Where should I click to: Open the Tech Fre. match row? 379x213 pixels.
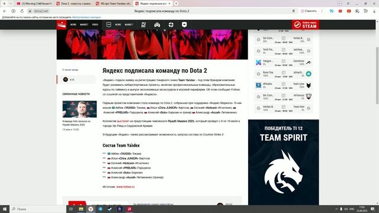pyautogui.click(x=284, y=51)
